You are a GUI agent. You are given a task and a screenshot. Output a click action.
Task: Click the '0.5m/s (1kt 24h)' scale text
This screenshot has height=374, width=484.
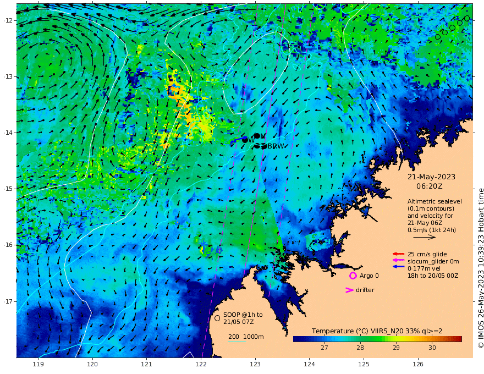pos(432,230)
